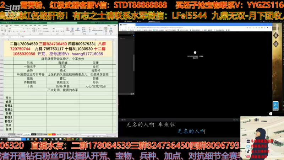This screenshot has height=160, width=284.
Task: Click cell containing 吕布
Action: (30, 63)
